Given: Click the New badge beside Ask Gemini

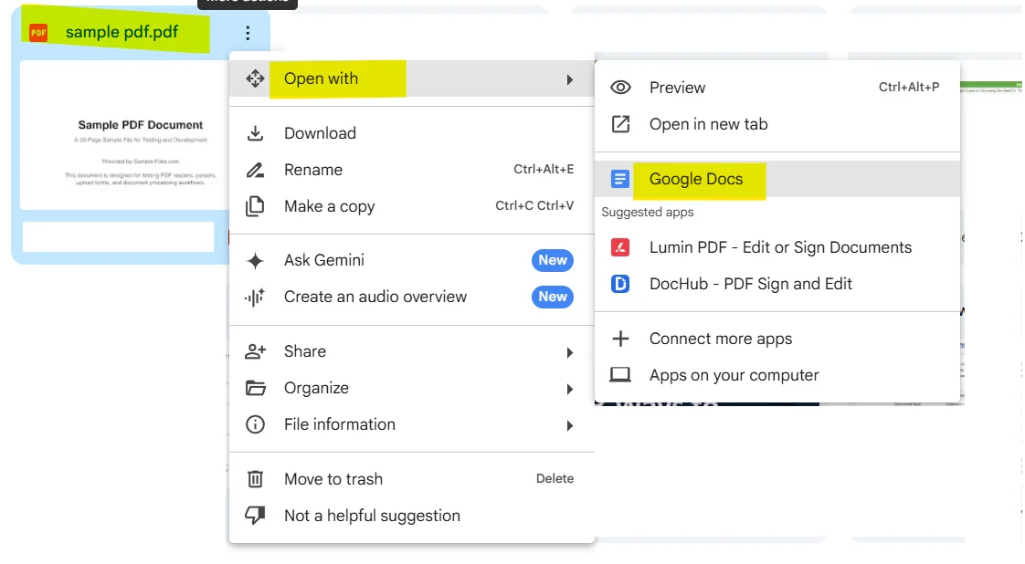Looking at the screenshot, I should click(553, 260).
